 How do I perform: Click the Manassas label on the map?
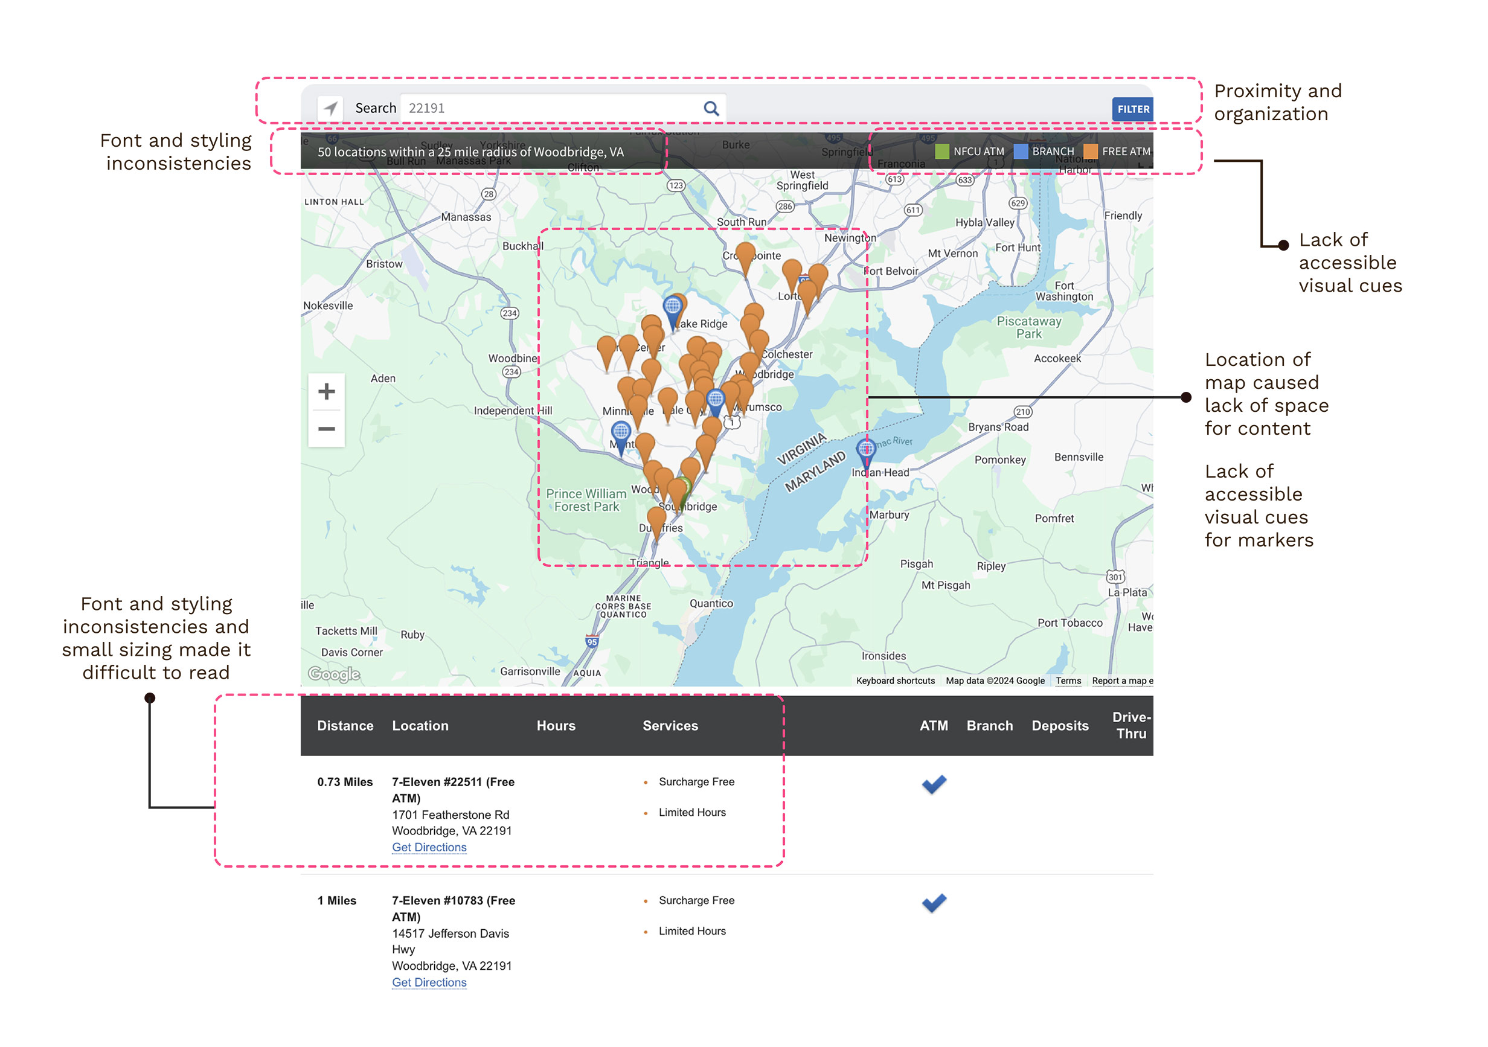[466, 217]
